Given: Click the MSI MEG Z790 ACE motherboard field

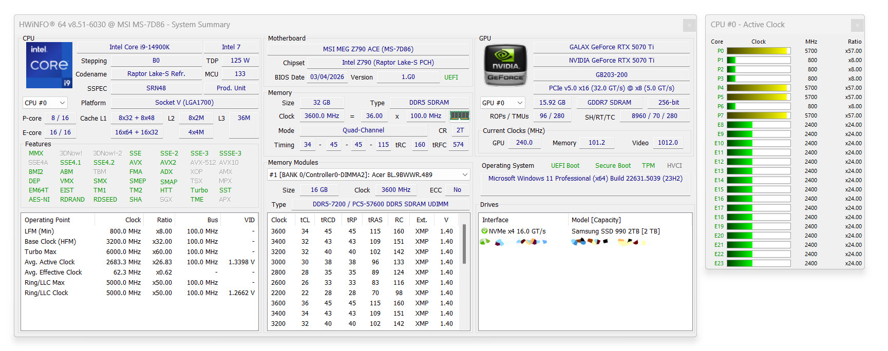Looking at the screenshot, I should tap(368, 49).
